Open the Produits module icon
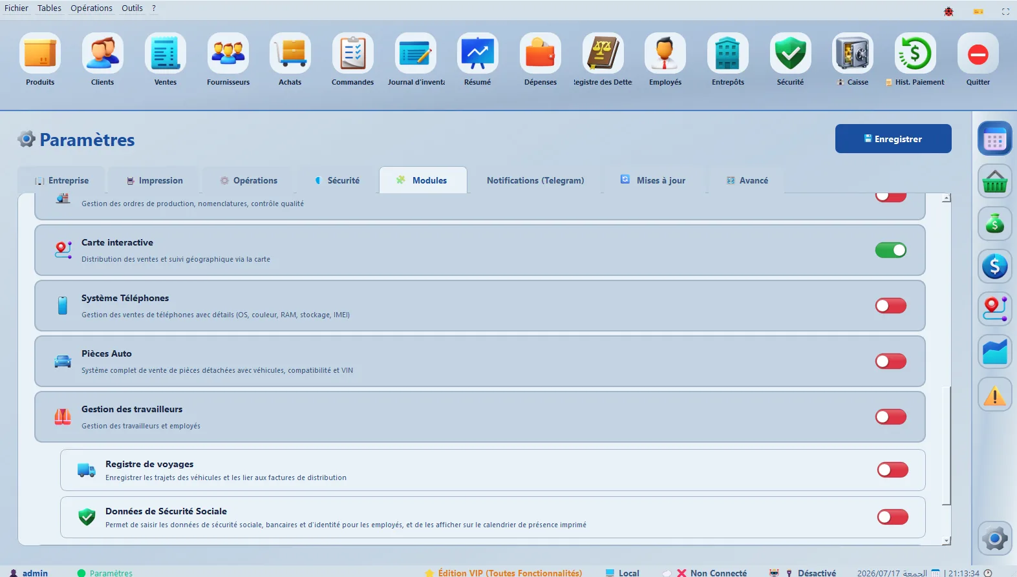Viewport: 1017px width, 577px height. (x=40, y=53)
